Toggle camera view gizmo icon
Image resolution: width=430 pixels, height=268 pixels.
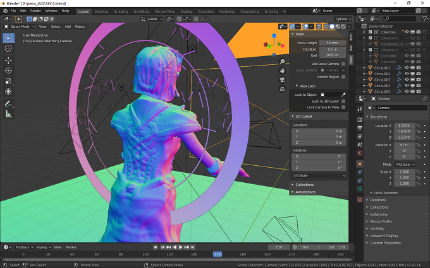282,79
